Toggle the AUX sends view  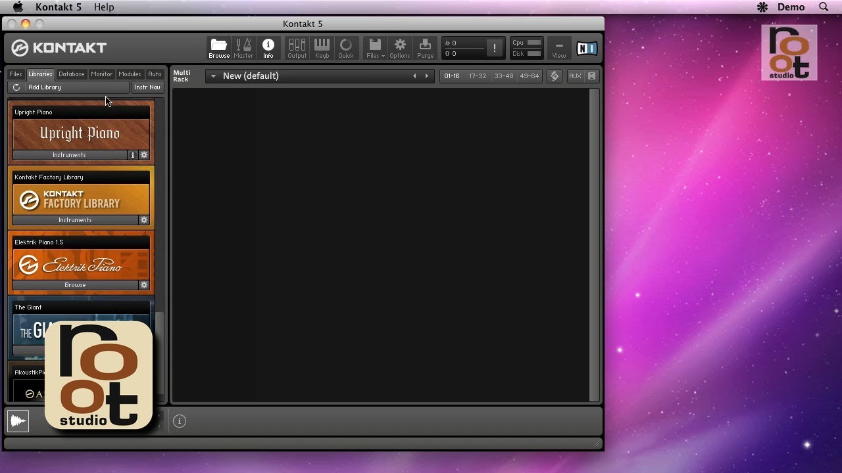point(575,76)
